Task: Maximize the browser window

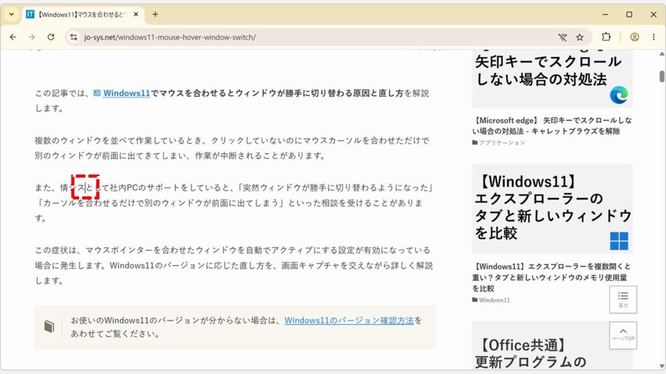Action: tap(629, 14)
